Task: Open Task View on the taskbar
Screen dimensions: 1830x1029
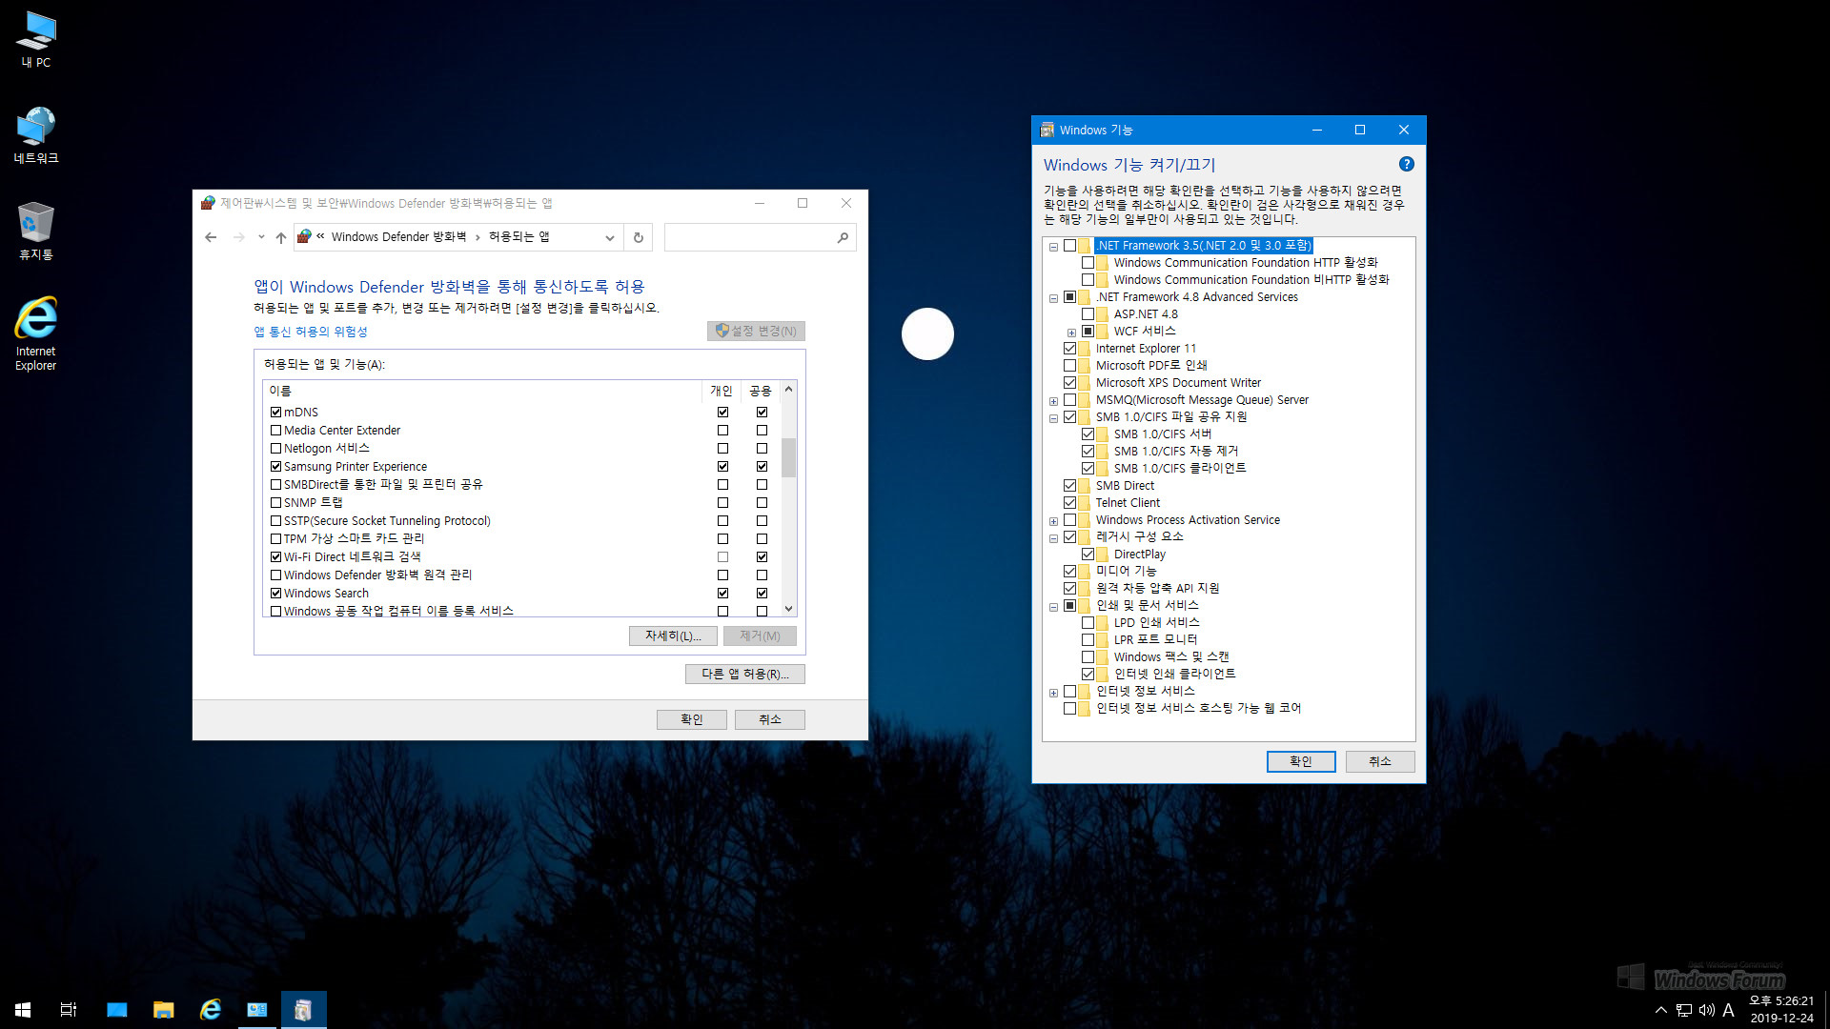Action: click(x=69, y=1009)
